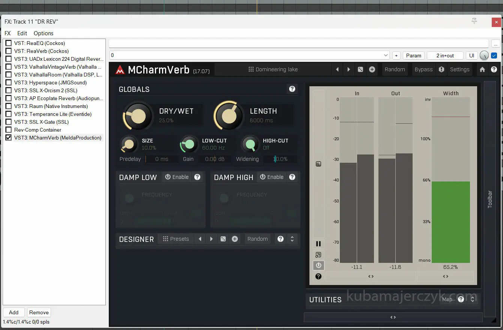Open the Globals section help icon

click(292, 89)
